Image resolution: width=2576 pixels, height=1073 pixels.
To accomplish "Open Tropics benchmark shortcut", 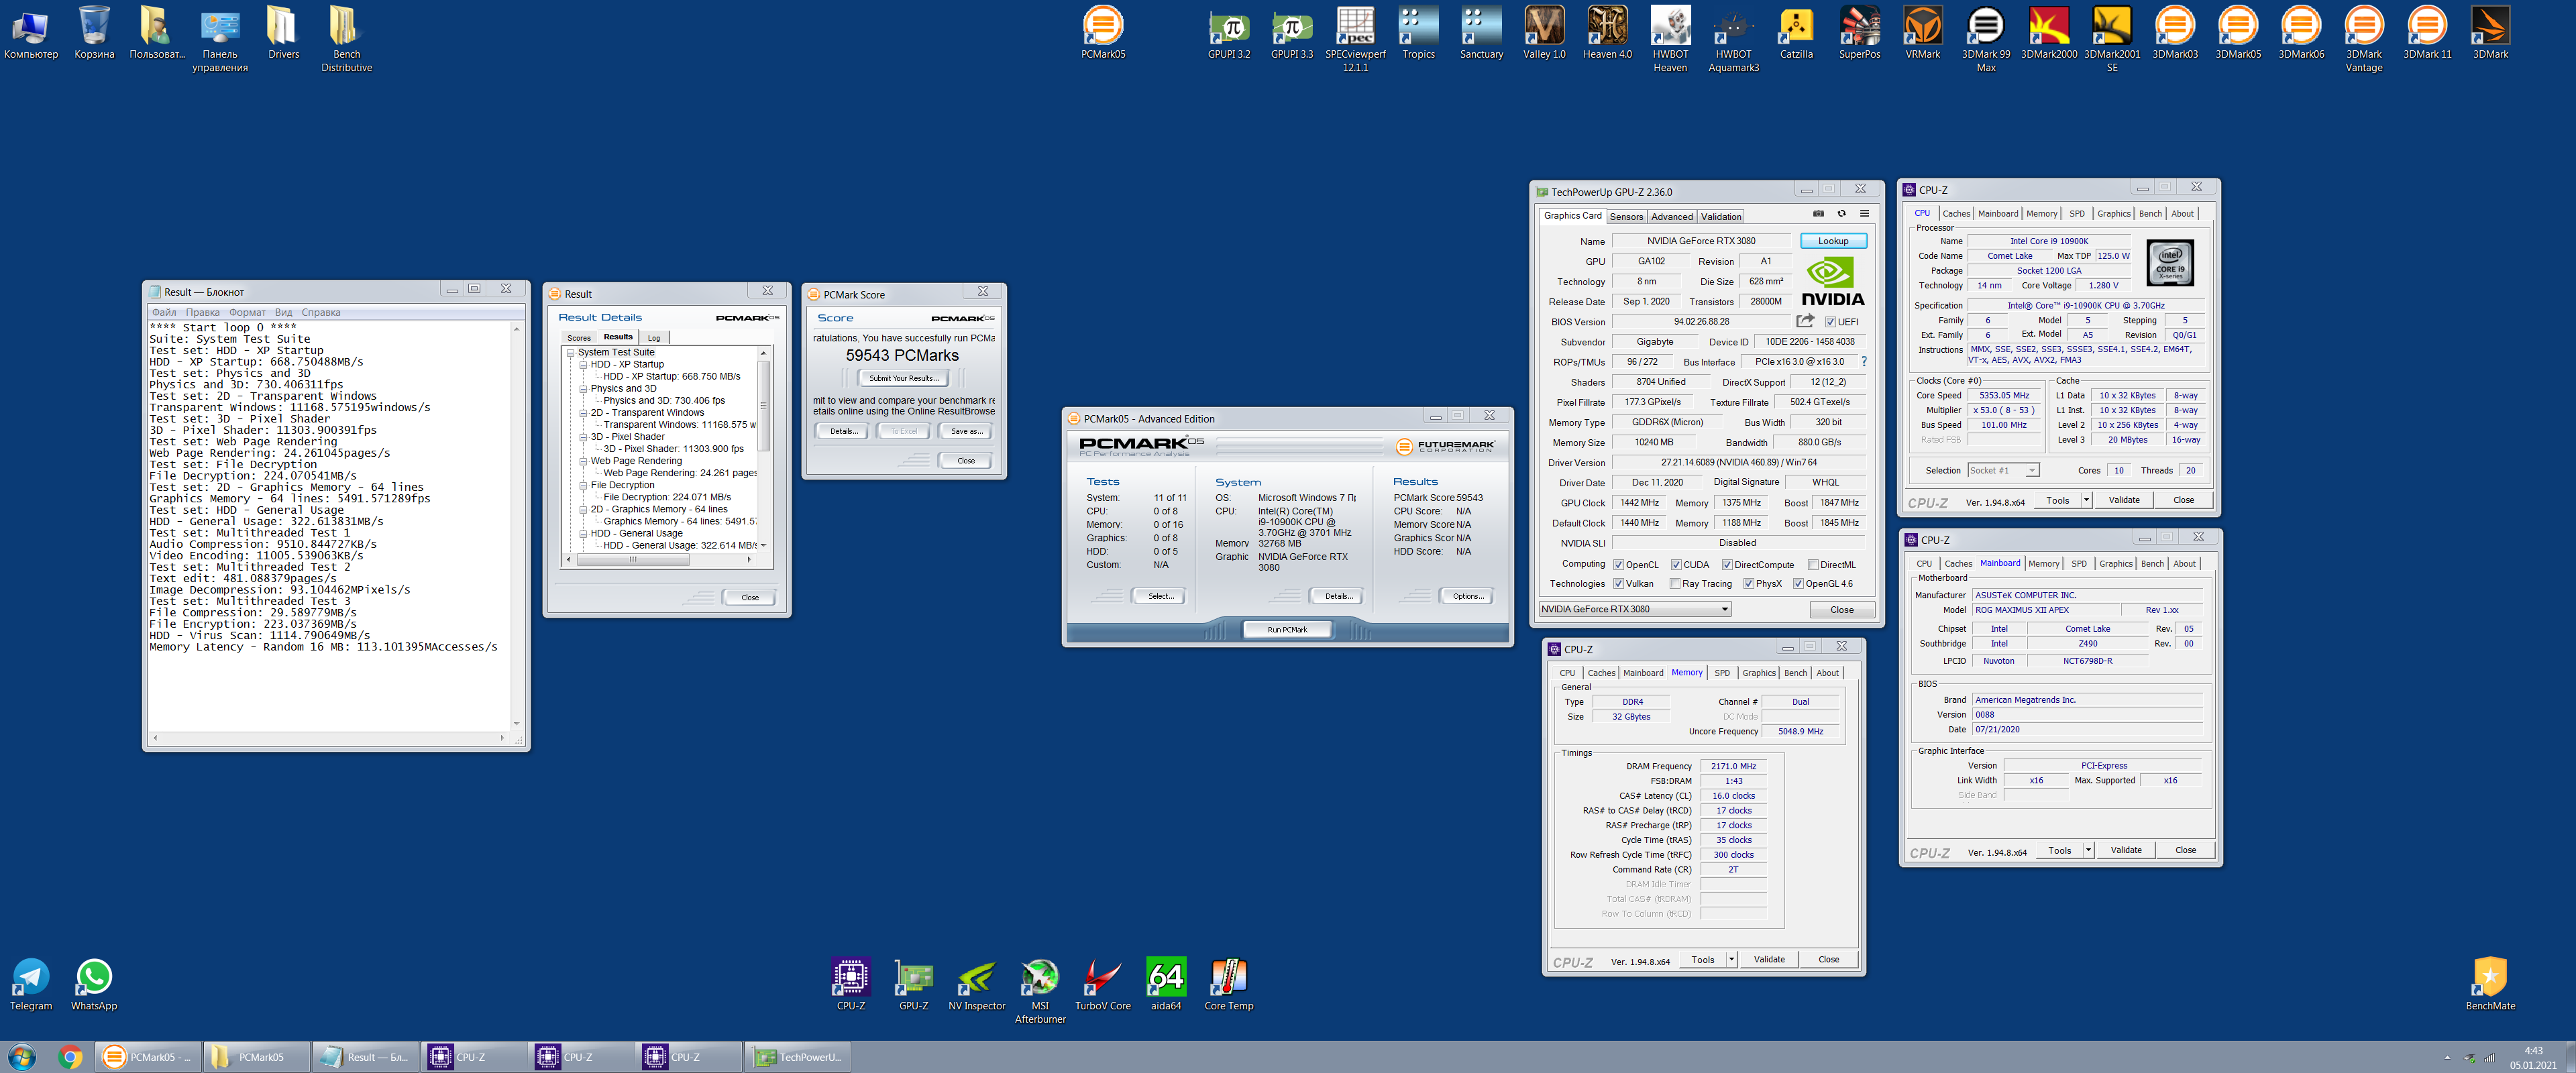I will point(1418,33).
